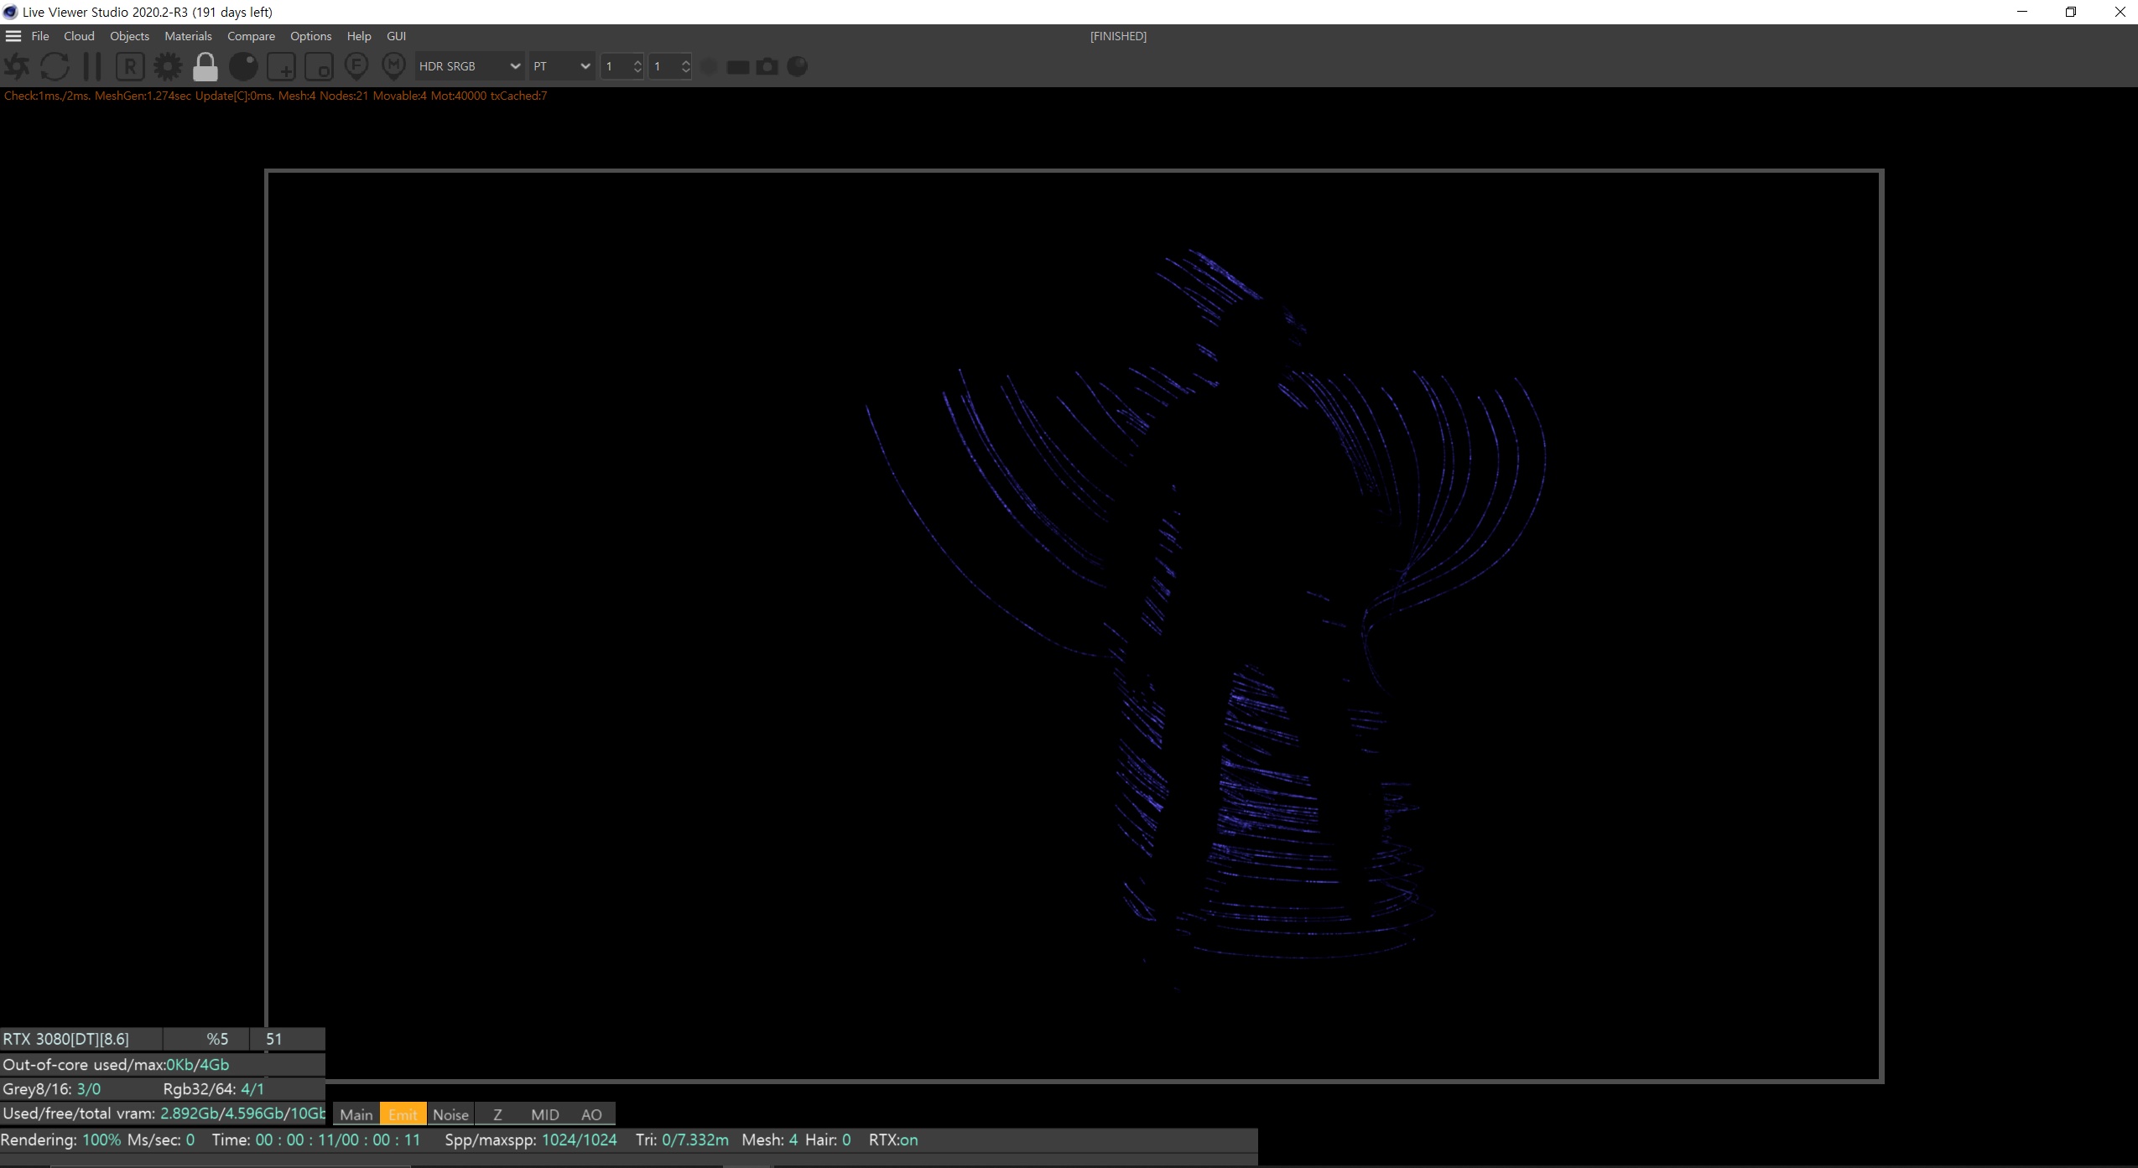This screenshot has height=1168, width=2138.
Task: Click the dim circular icon after steppers
Action: click(709, 66)
